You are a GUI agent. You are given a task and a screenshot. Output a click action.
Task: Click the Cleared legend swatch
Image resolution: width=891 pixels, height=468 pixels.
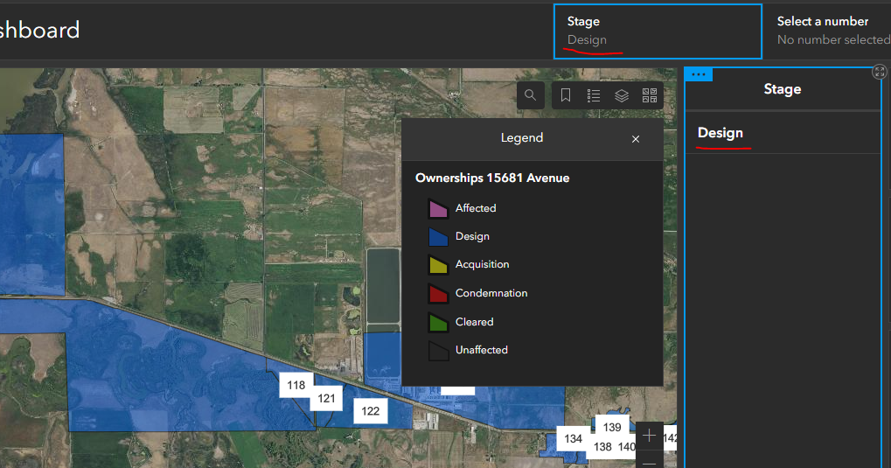(x=438, y=322)
